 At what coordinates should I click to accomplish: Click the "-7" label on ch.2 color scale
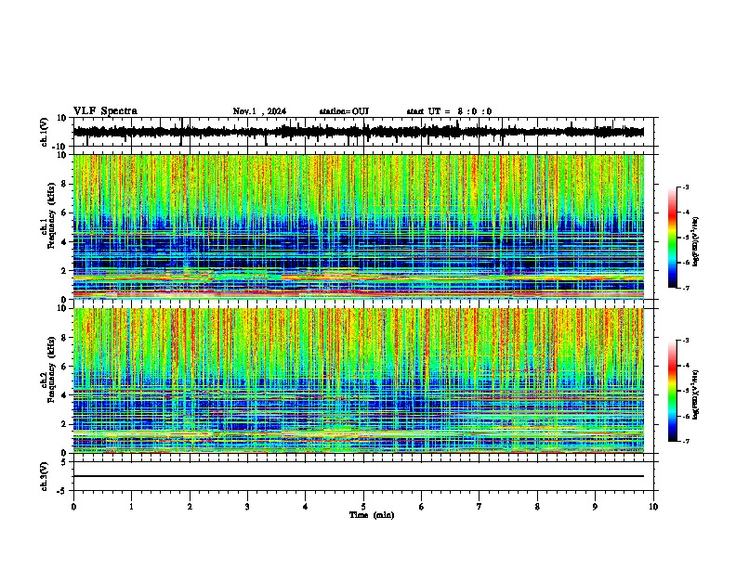point(685,441)
